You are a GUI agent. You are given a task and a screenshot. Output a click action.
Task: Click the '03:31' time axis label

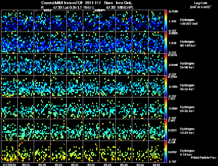coord(75,165)
